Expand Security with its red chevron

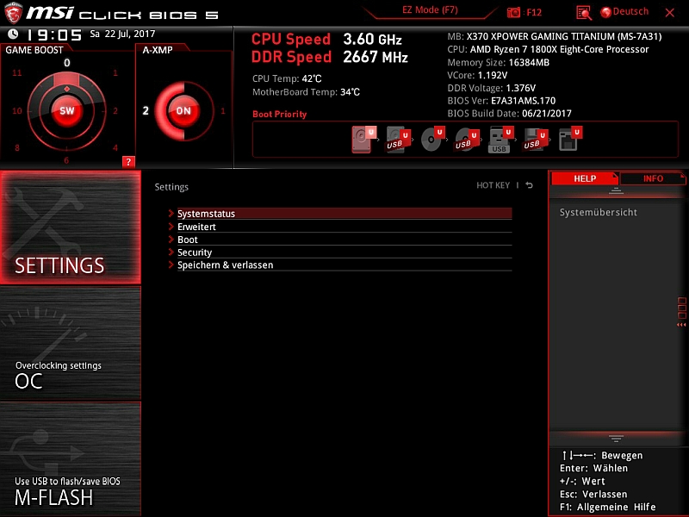pos(171,252)
